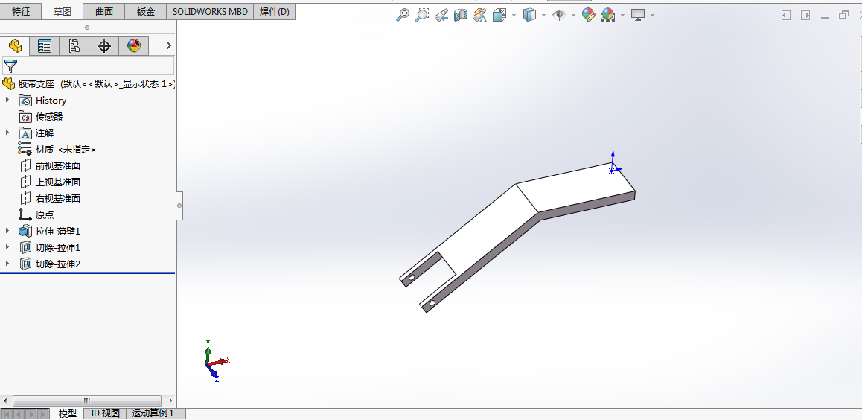This screenshot has height=420, width=862.
Task: Minimize the document window
Action: 825,17
